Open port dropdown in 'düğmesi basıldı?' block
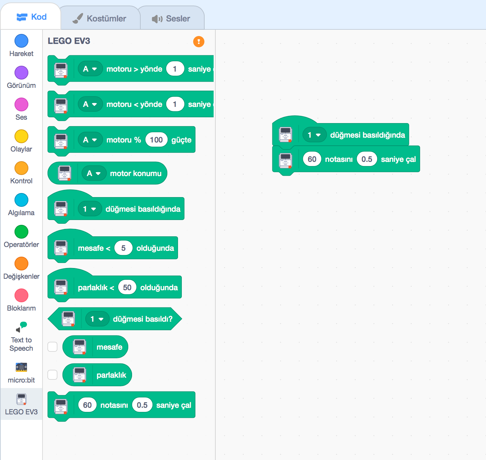 click(x=97, y=319)
